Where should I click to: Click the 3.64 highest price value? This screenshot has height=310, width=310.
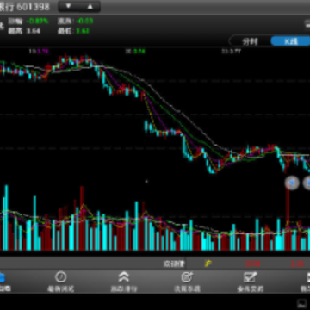(34, 31)
